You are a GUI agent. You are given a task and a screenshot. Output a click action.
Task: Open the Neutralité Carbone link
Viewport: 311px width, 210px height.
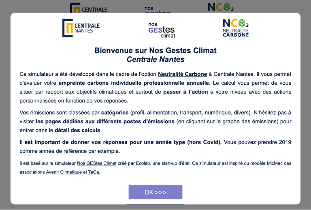click(x=183, y=74)
